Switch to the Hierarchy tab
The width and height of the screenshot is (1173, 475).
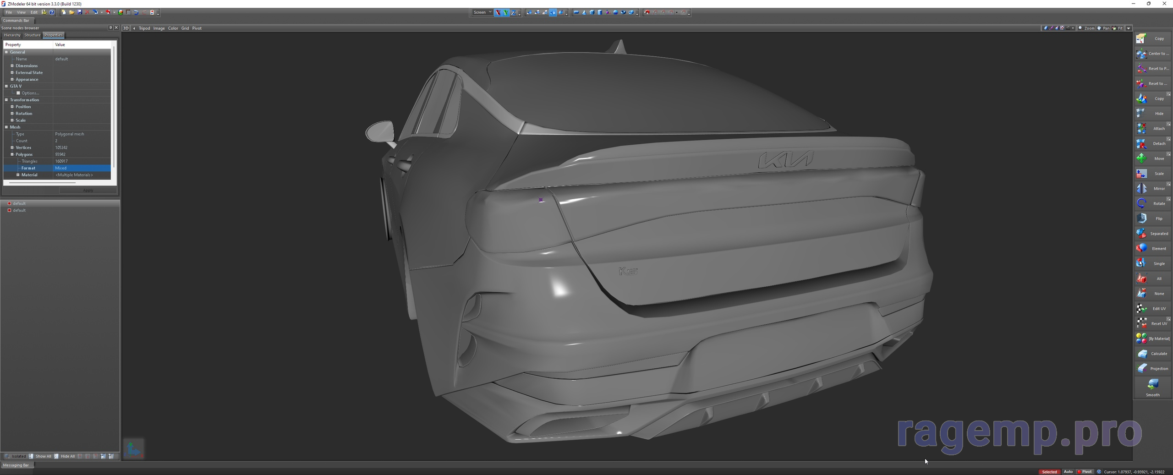click(x=12, y=35)
